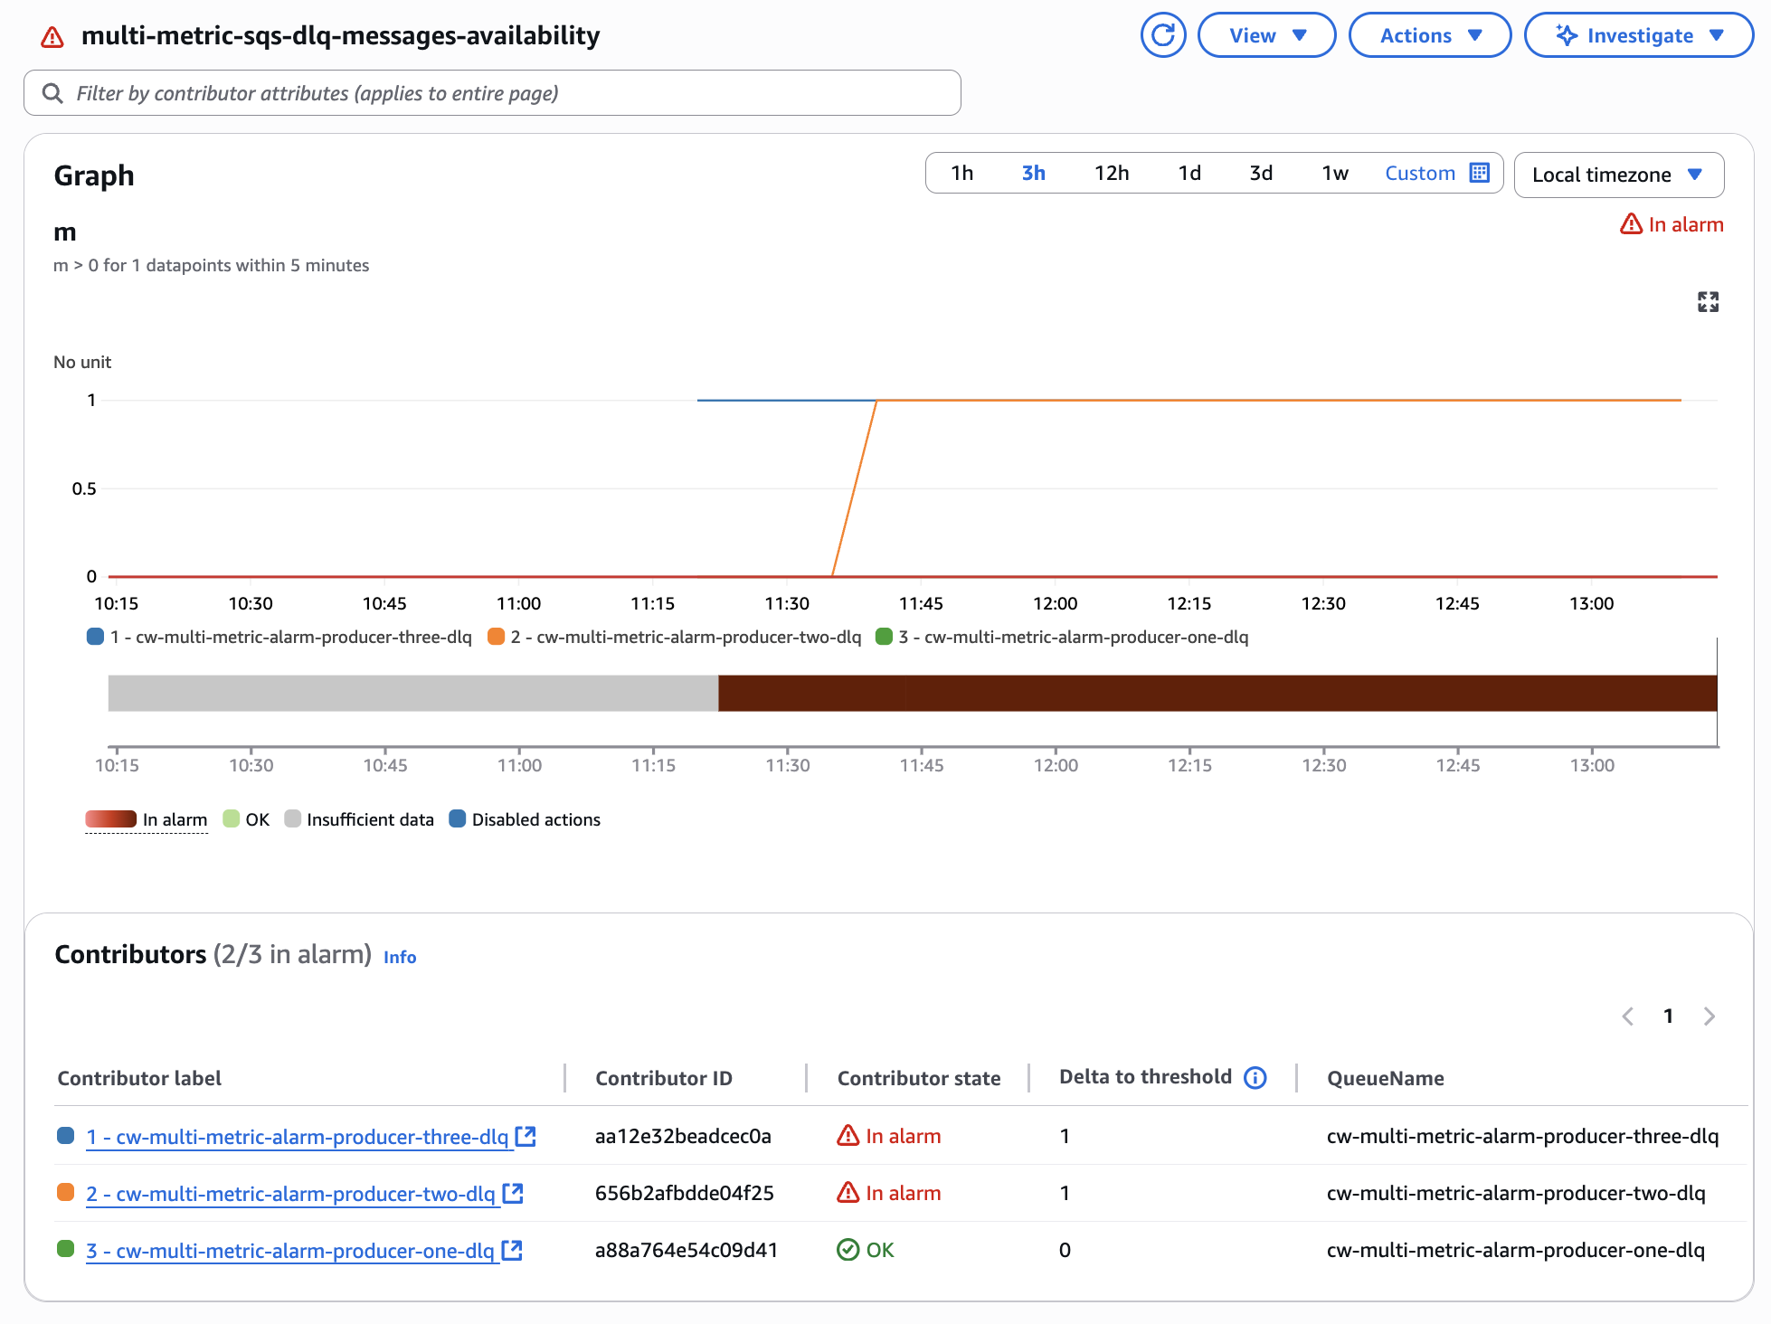Open external link icon for producer-two-dlq

(x=513, y=1193)
